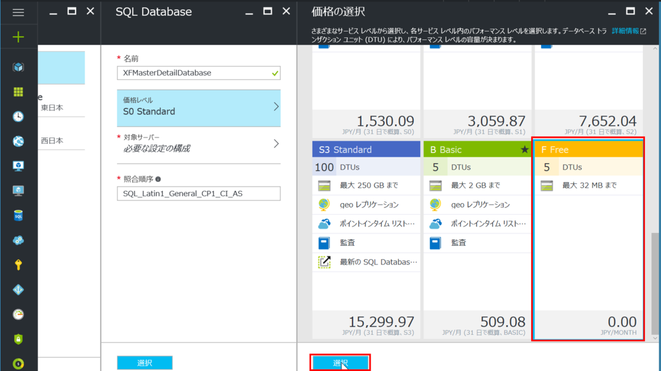Click the 監査 audit icon in B Basic

435,243
